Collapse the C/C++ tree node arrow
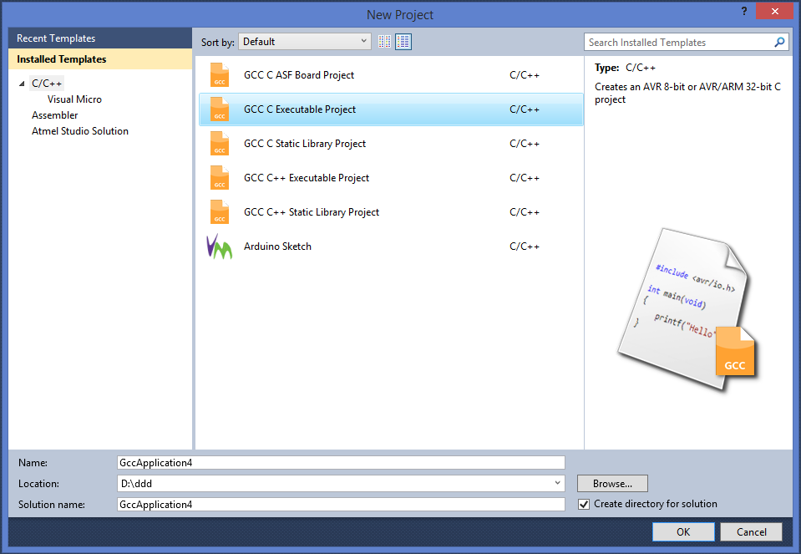 point(22,84)
